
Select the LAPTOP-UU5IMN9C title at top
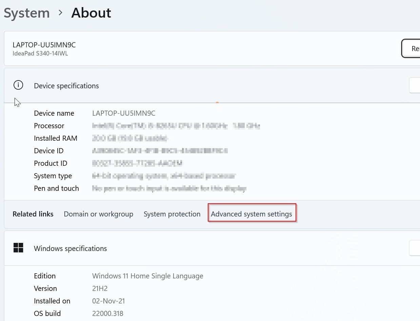click(x=44, y=45)
